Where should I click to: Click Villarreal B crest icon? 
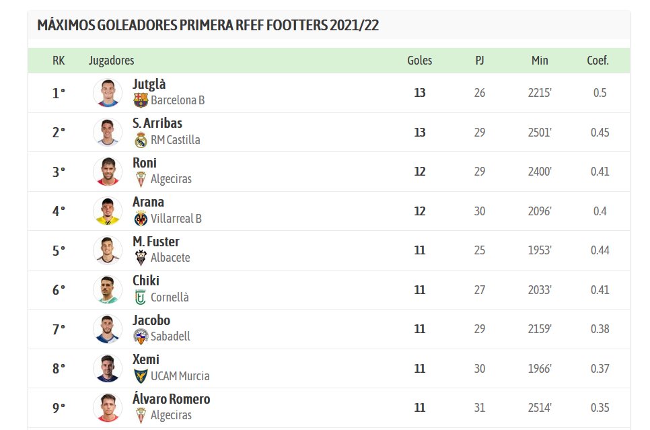tap(141, 219)
